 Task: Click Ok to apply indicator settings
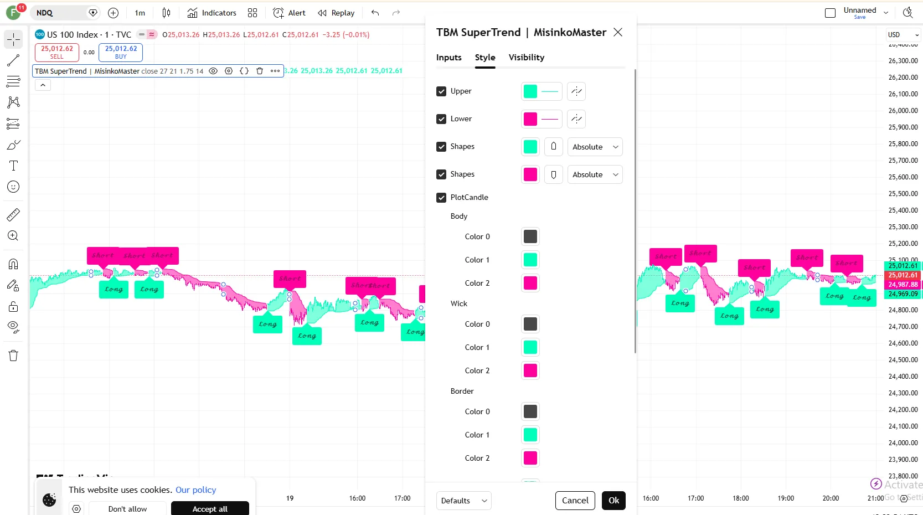tap(613, 501)
